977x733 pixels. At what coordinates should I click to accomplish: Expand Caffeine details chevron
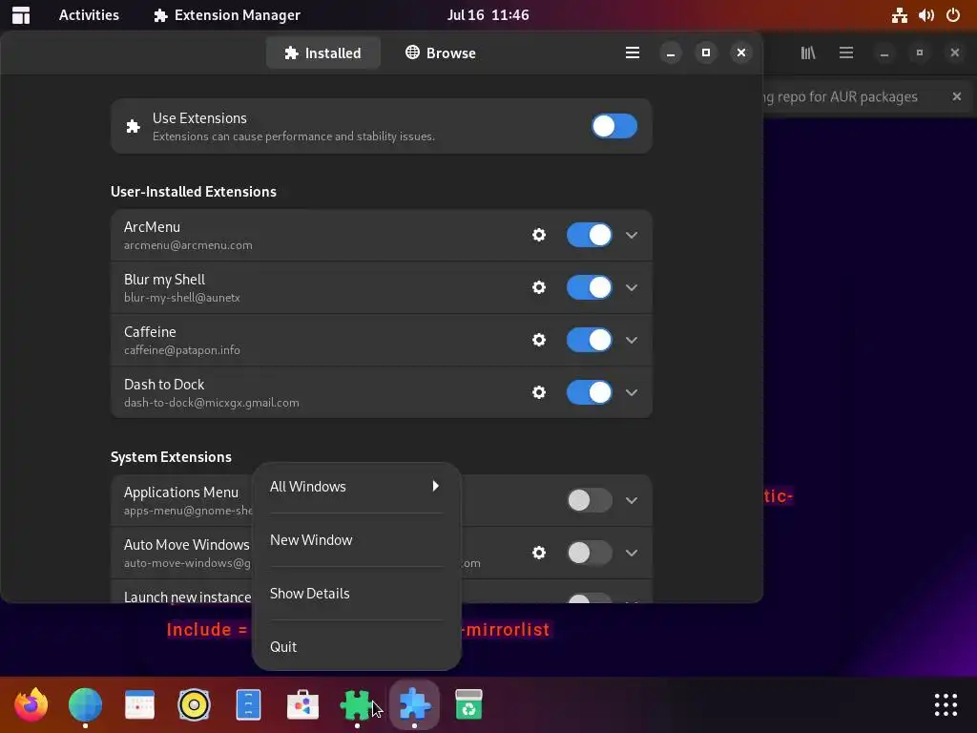coord(632,340)
